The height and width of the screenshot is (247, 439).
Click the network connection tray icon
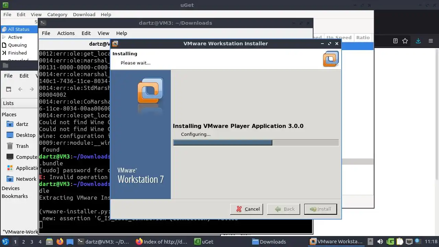click(409, 242)
